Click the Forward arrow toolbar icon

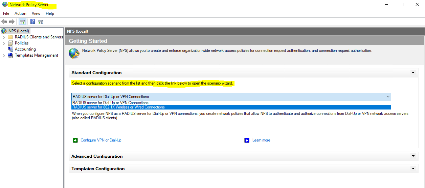click(12, 22)
